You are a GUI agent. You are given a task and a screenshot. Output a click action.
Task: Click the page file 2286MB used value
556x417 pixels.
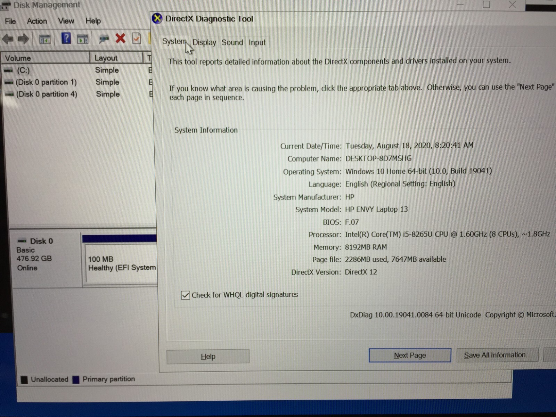[395, 259]
